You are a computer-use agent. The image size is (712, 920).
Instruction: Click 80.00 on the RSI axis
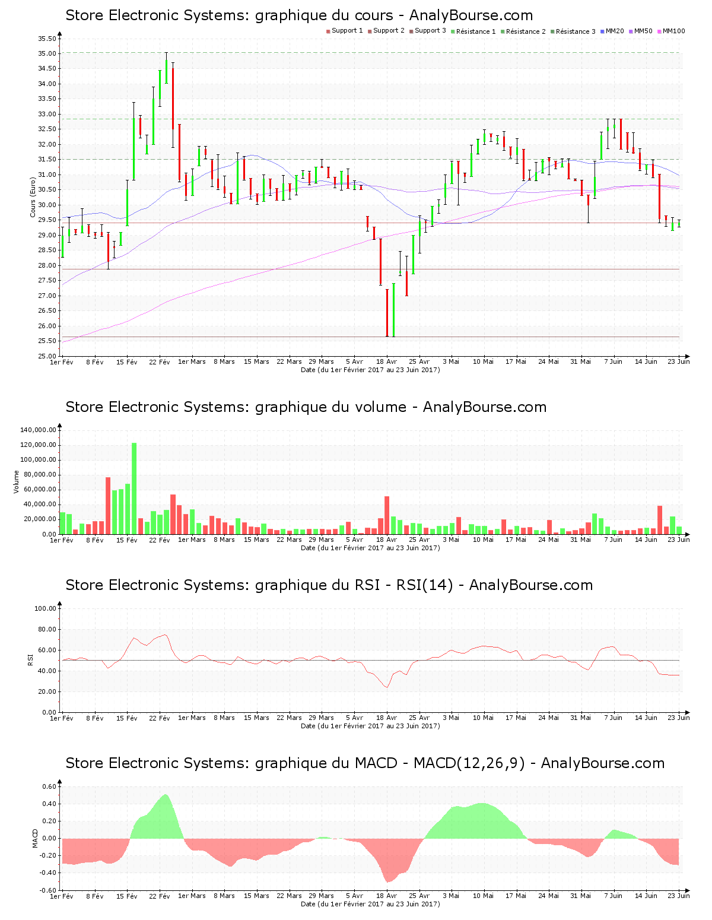click(47, 629)
